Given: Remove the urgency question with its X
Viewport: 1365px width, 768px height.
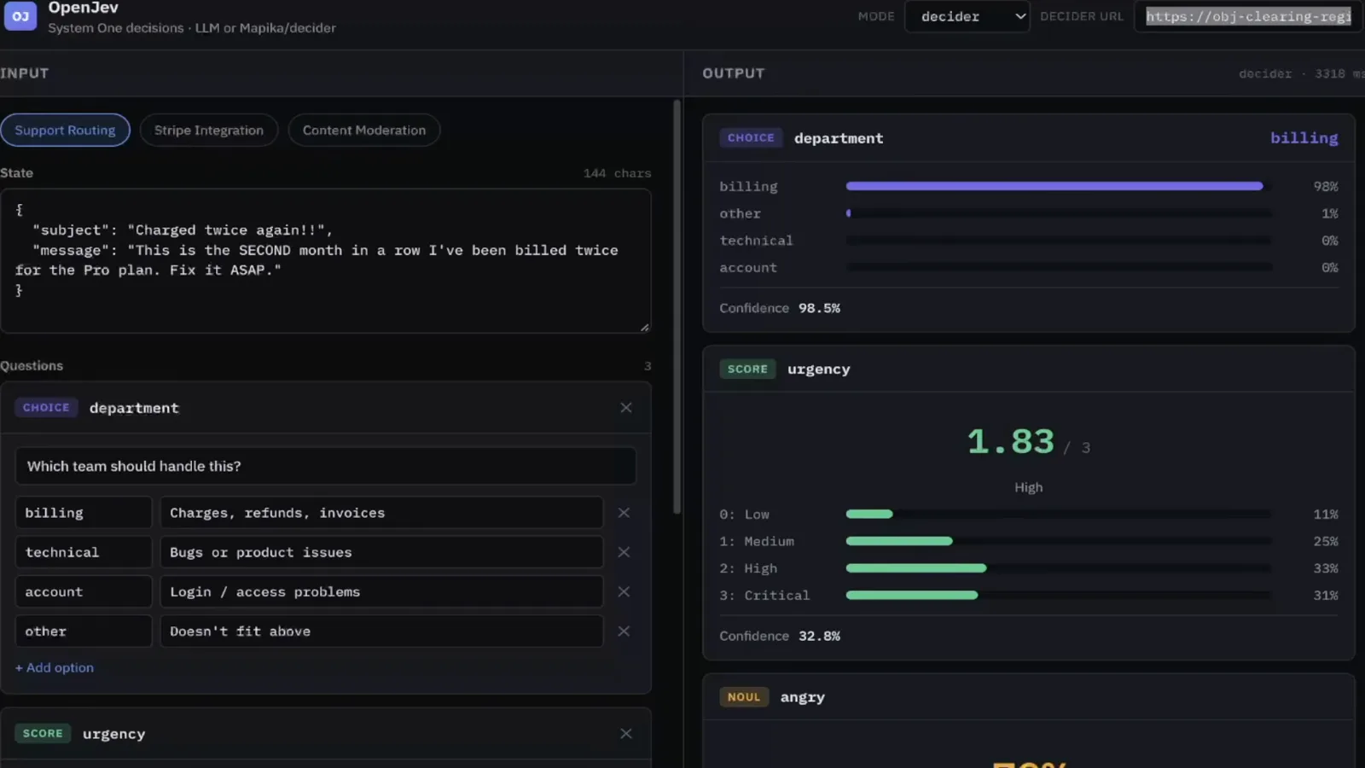Looking at the screenshot, I should pos(626,734).
